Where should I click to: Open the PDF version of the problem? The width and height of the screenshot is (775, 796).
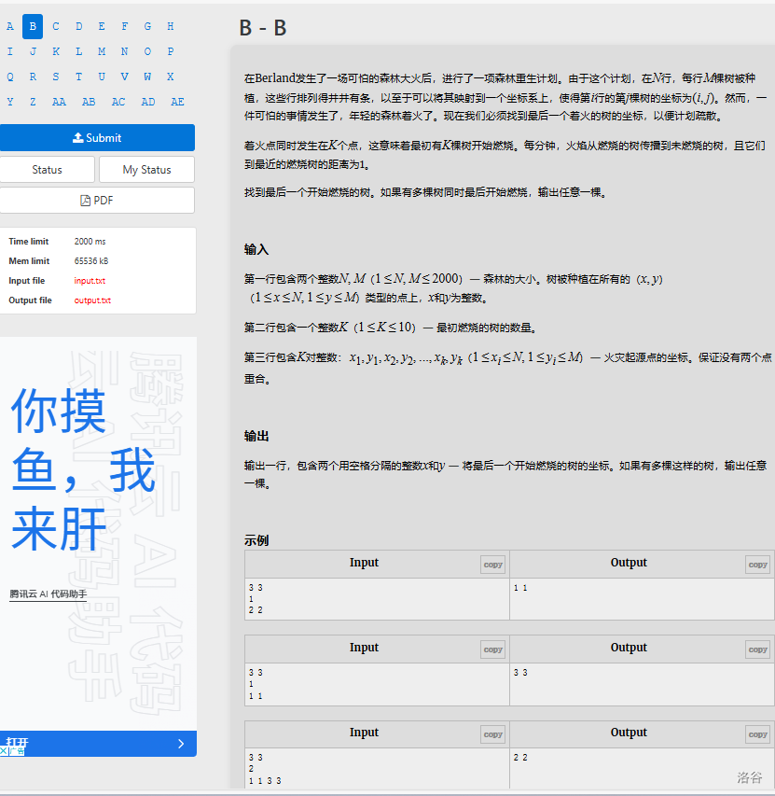[97, 201]
